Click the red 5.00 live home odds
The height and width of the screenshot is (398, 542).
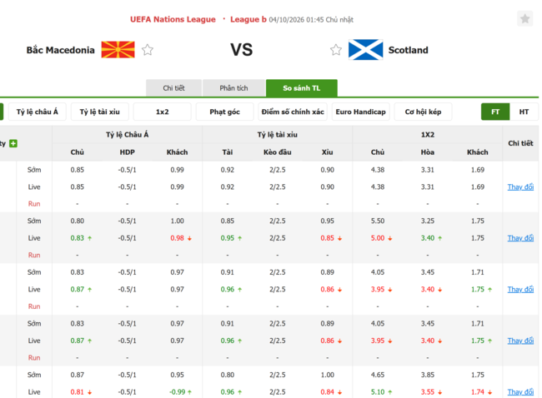(x=378, y=238)
